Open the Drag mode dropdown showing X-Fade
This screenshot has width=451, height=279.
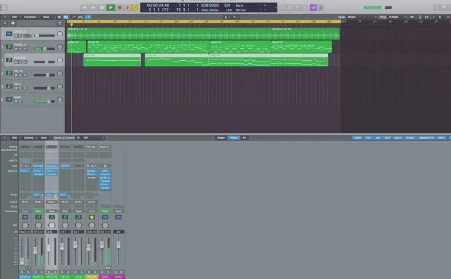tap(397, 17)
